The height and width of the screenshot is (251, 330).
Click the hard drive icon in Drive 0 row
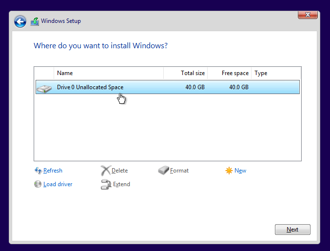point(44,89)
